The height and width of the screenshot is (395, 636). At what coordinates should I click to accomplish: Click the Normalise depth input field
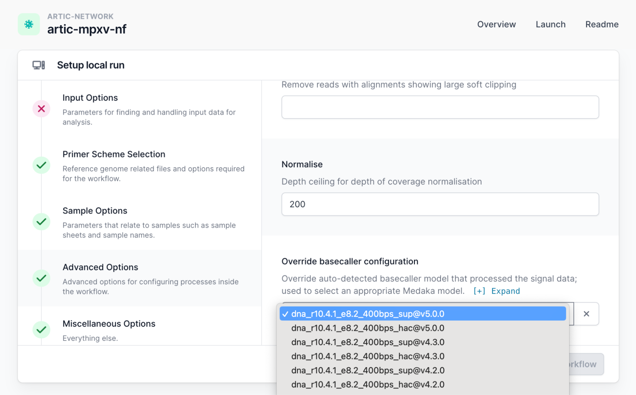click(440, 204)
